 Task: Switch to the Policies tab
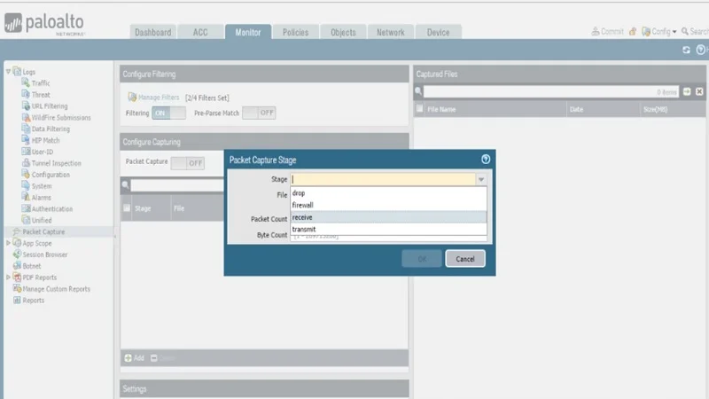(x=295, y=32)
